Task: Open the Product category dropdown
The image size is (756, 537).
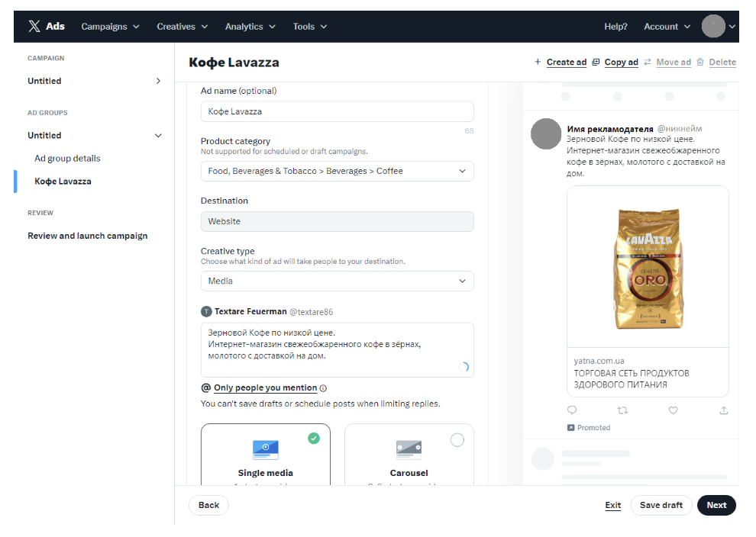Action: click(x=337, y=171)
